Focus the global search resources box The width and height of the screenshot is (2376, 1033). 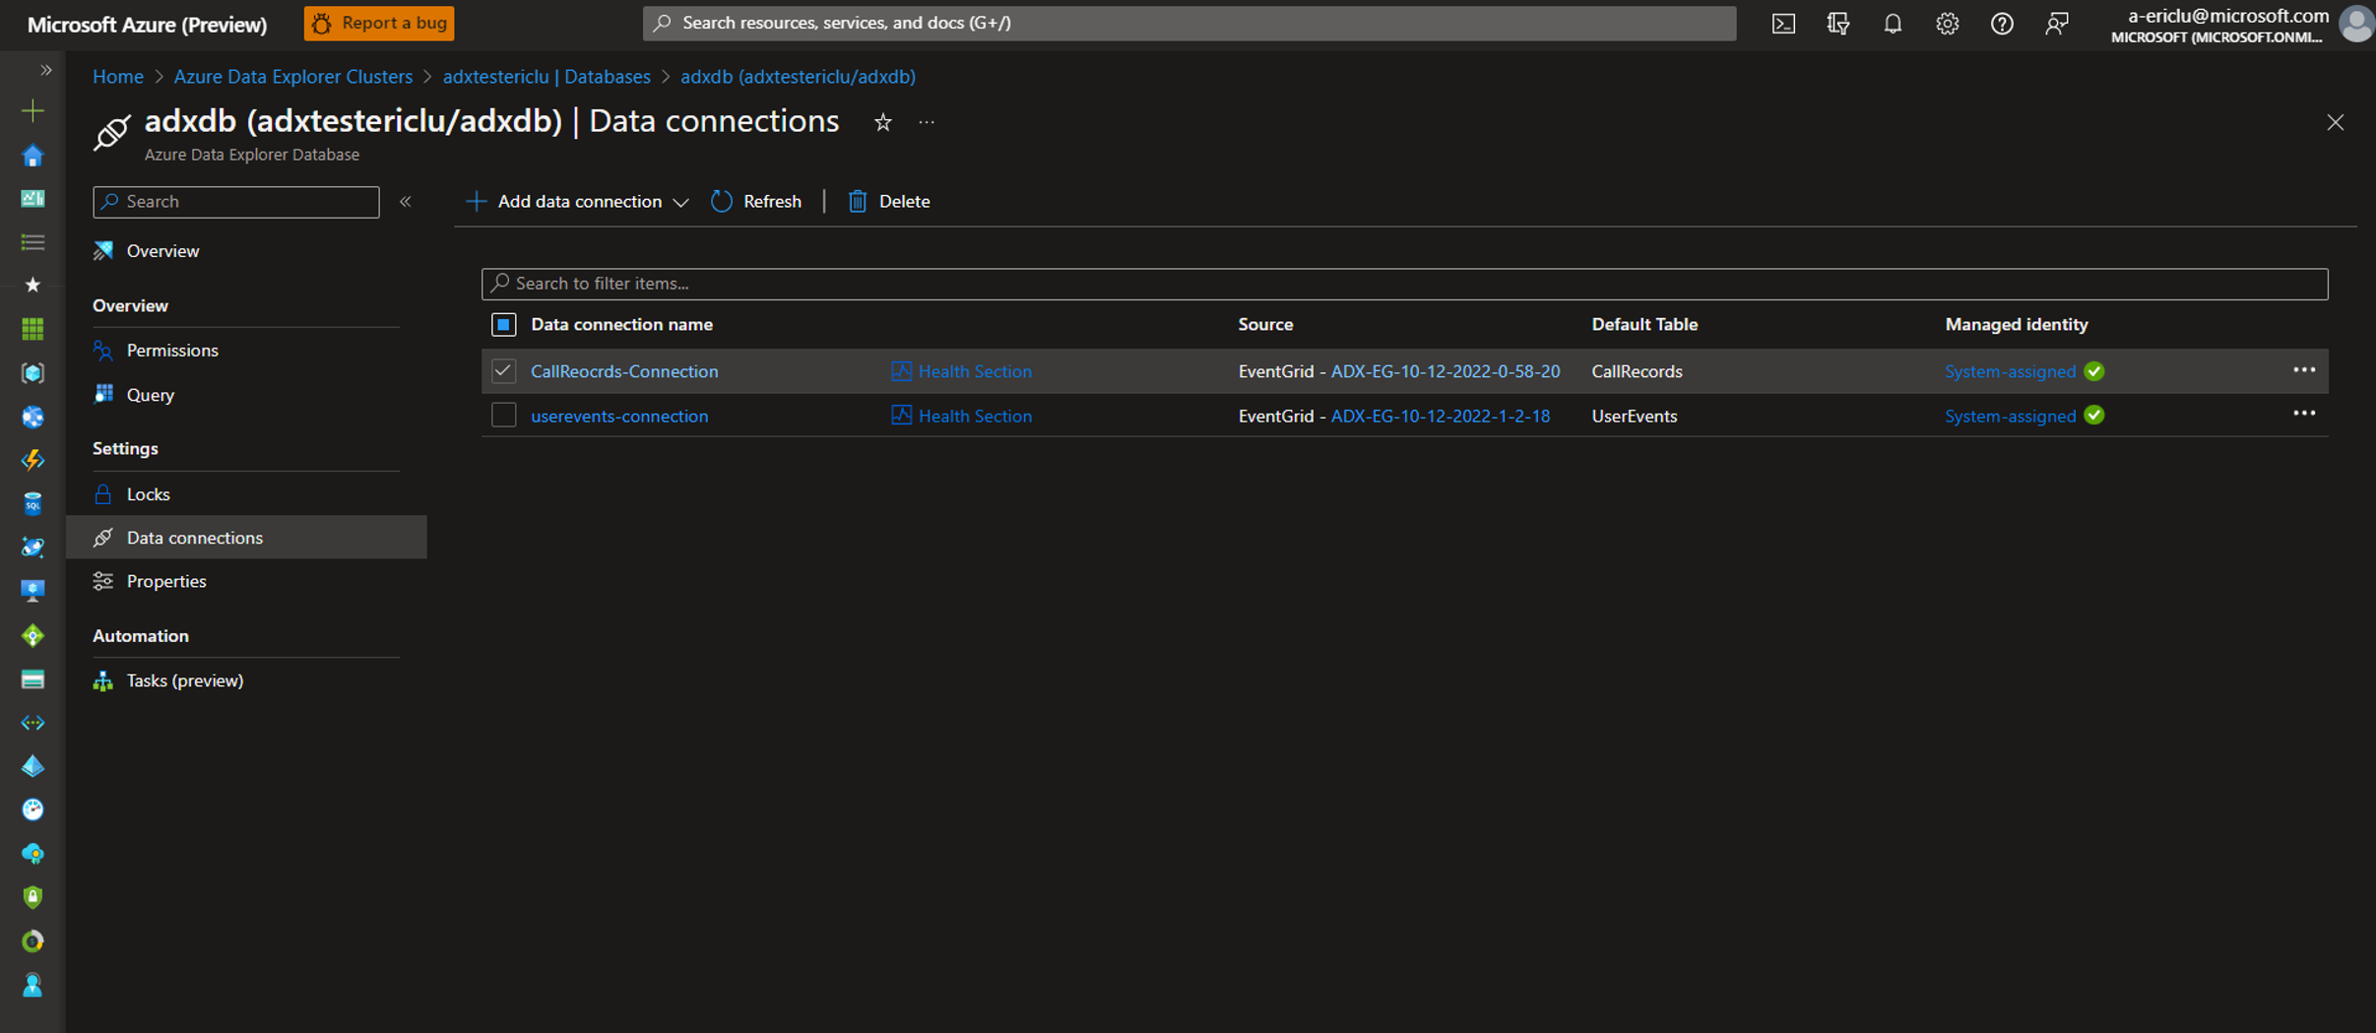coord(1189,23)
